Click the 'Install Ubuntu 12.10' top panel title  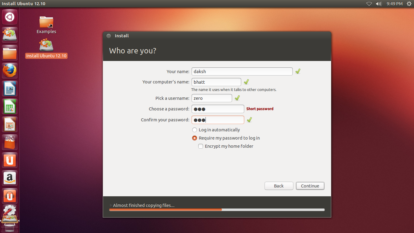24,4
